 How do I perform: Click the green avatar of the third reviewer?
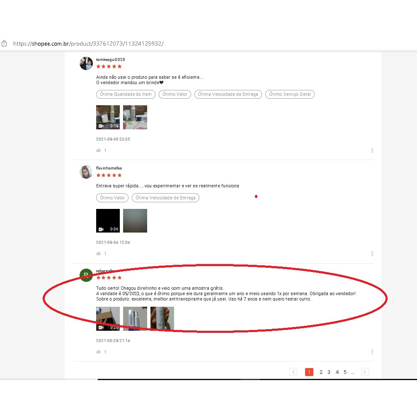tap(86, 275)
